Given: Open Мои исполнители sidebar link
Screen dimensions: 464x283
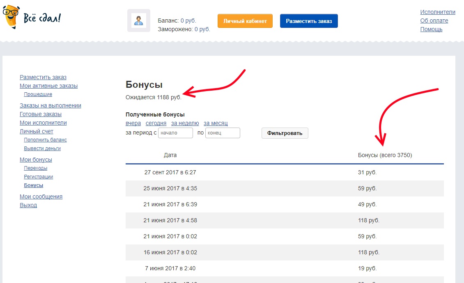Looking at the screenshot, I should tap(43, 123).
